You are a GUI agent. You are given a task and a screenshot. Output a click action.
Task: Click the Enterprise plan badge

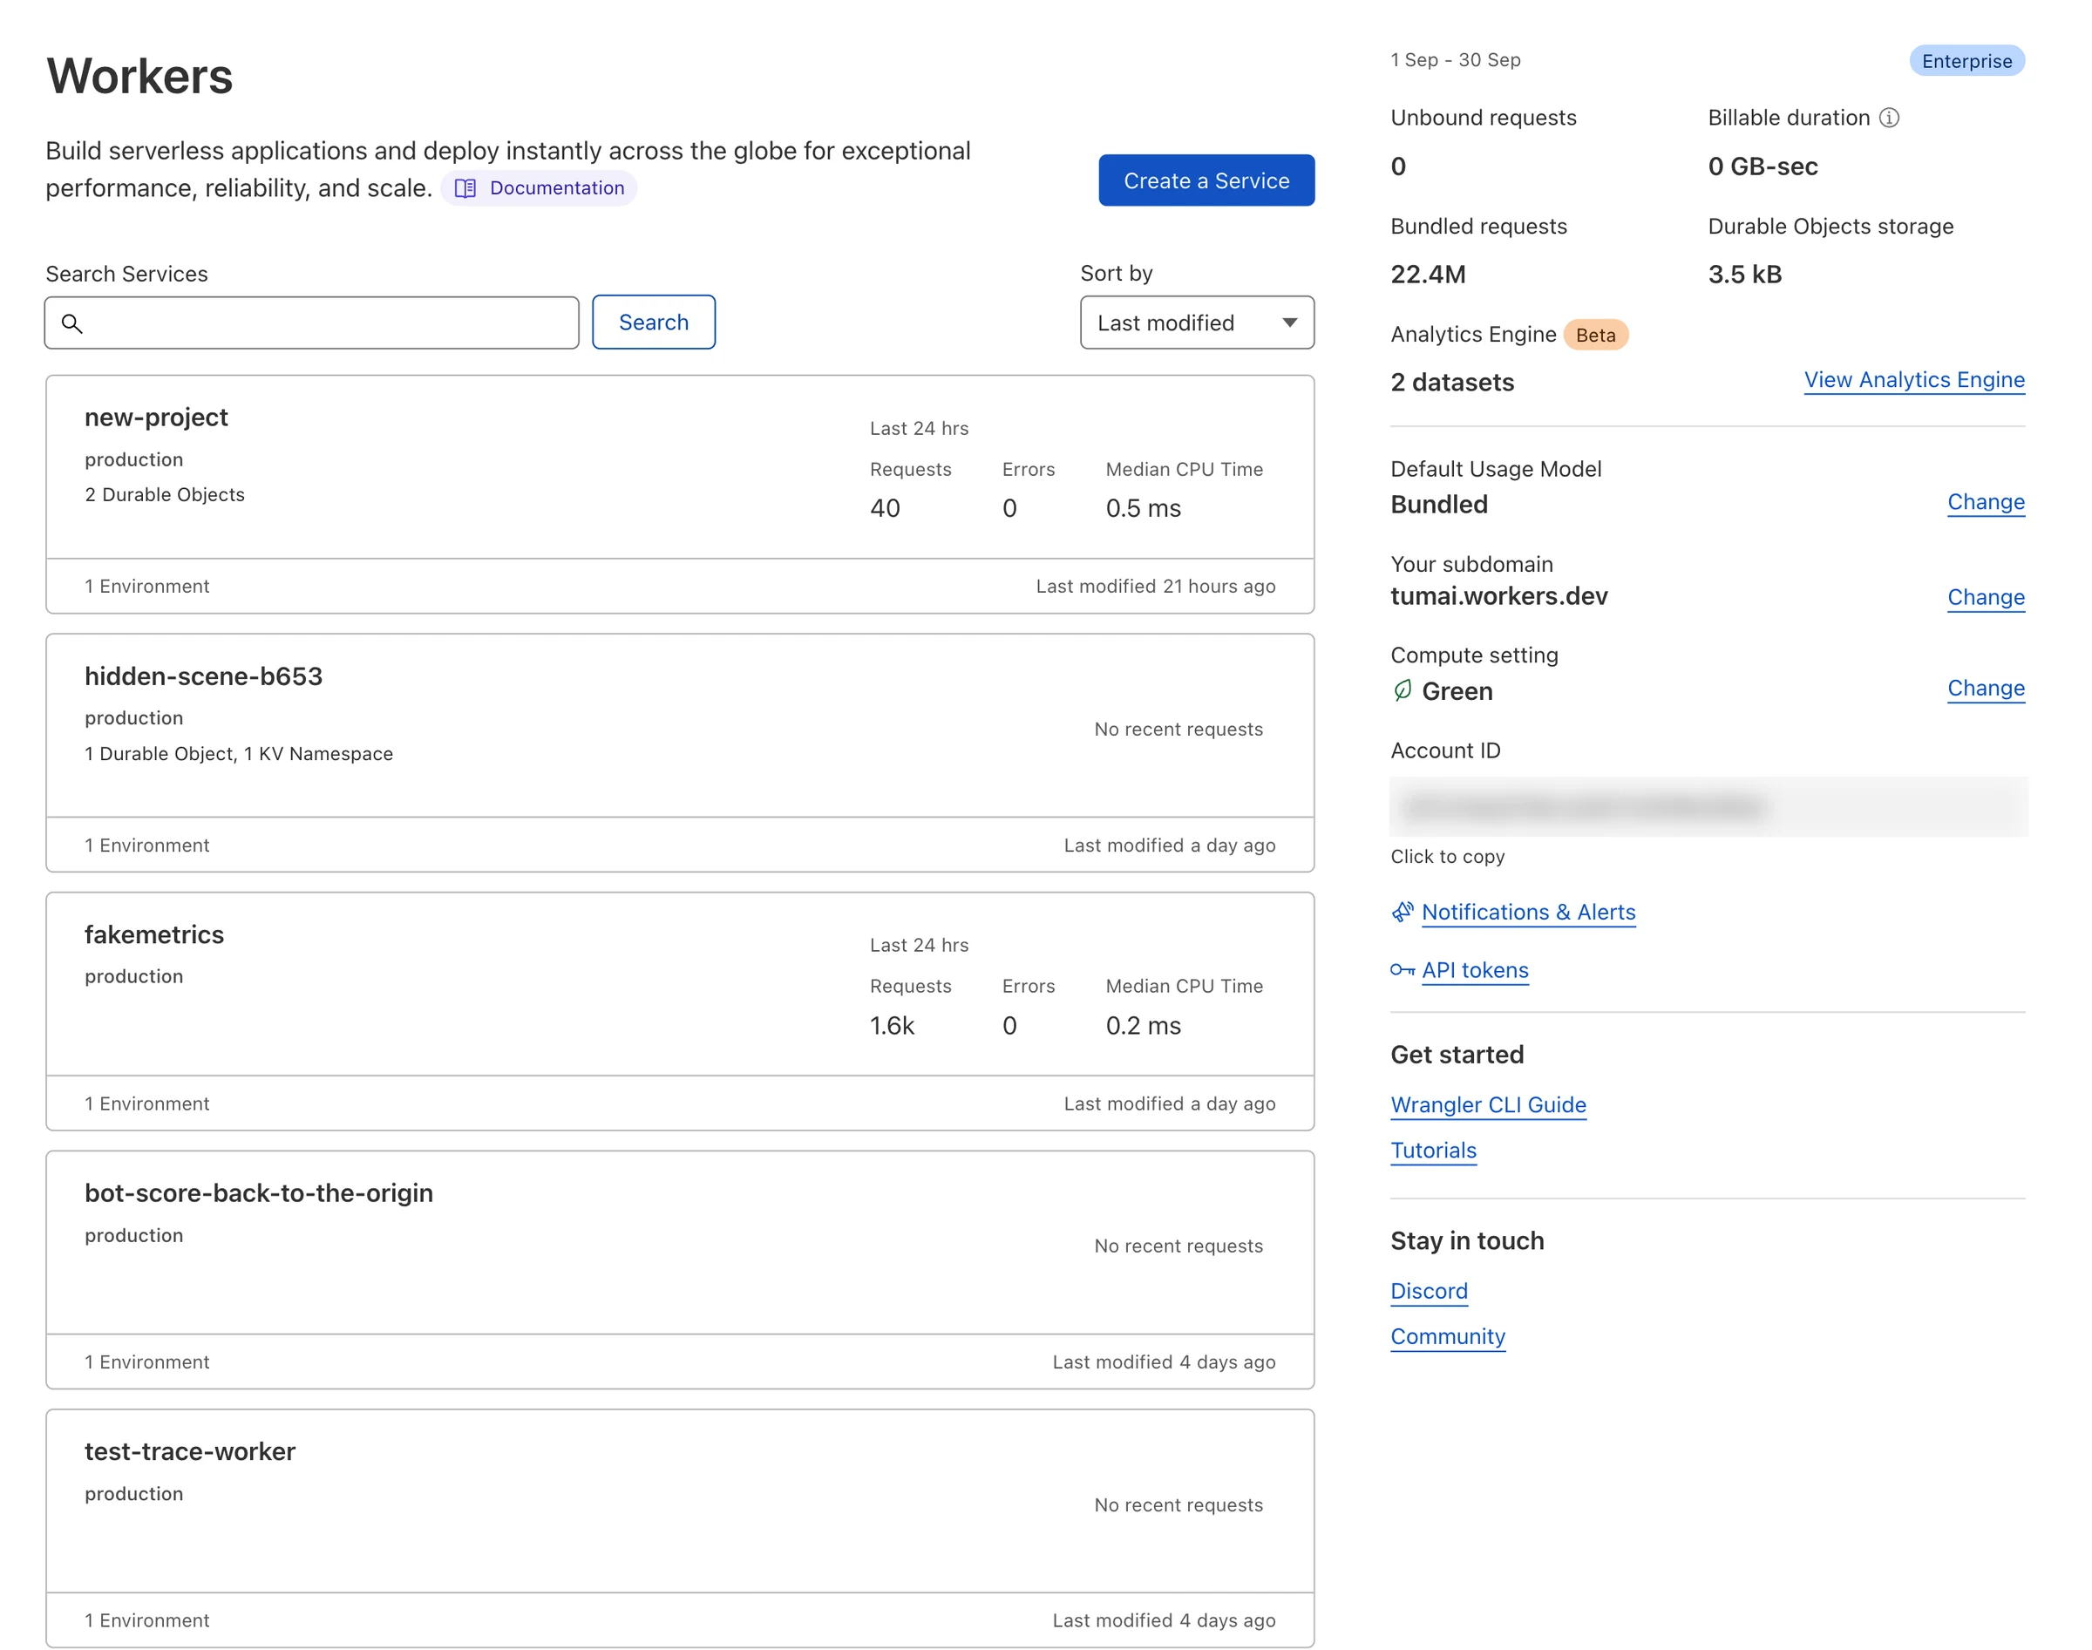(1966, 61)
